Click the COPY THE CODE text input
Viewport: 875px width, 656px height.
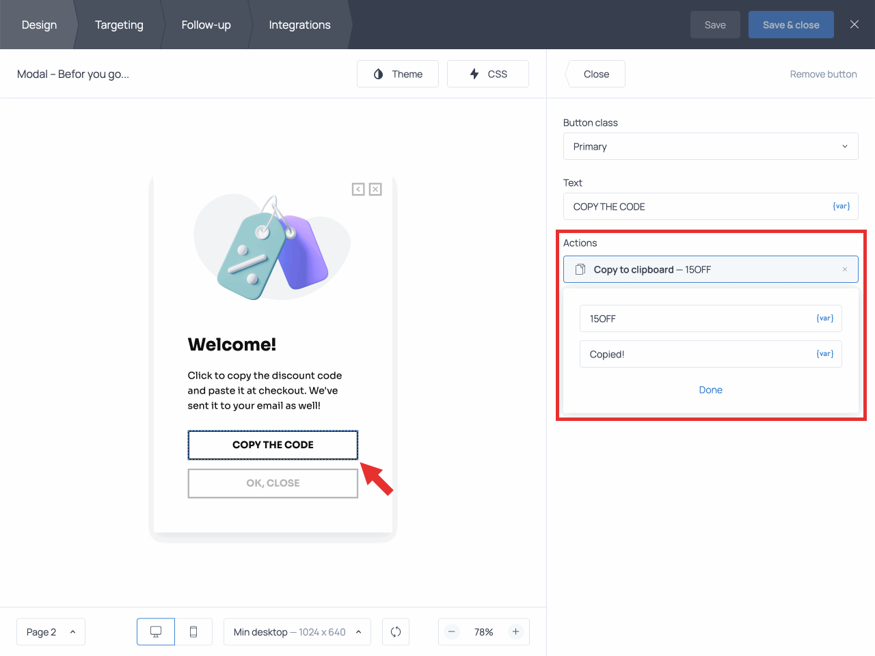pos(697,206)
